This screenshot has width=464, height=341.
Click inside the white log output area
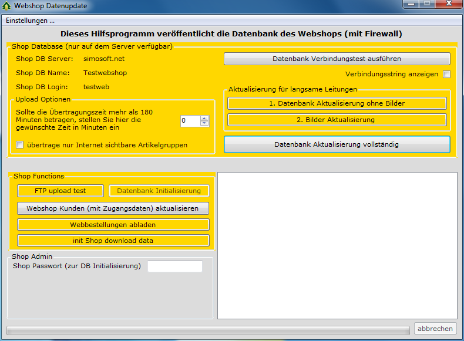pyautogui.click(x=337, y=245)
